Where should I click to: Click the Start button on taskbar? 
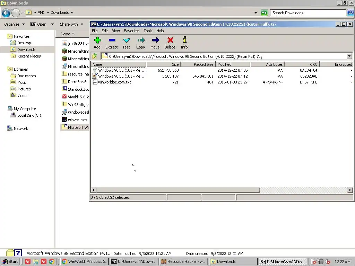tap(10, 261)
